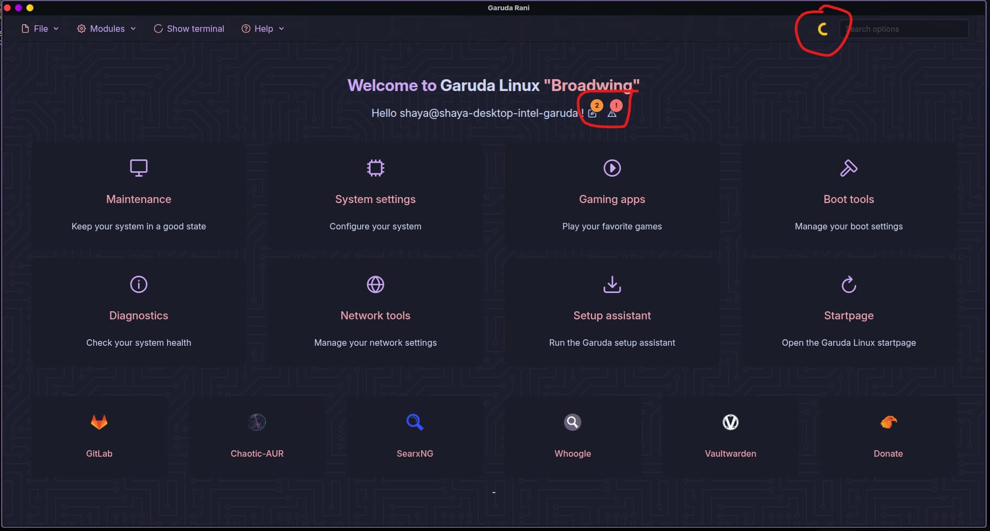Open the System settings title link
990x531 pixels.
(x=375, y=199)
